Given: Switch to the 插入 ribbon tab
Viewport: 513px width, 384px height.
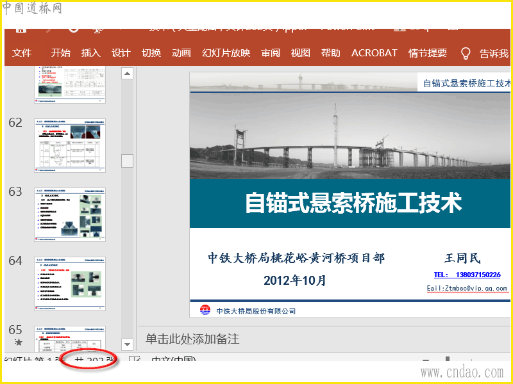Looking at the screenshot, I should (90, 53).
